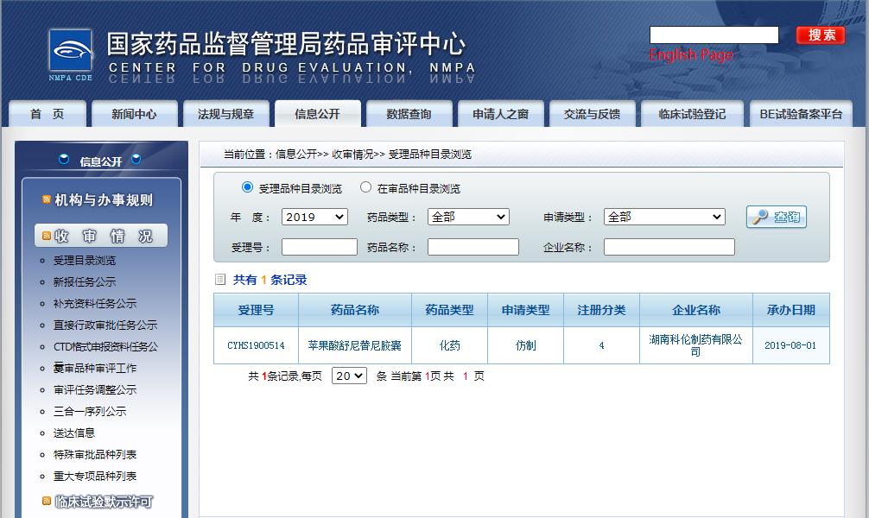
Task: Click date cell 2019-08-01
Action: click(790, 345)
